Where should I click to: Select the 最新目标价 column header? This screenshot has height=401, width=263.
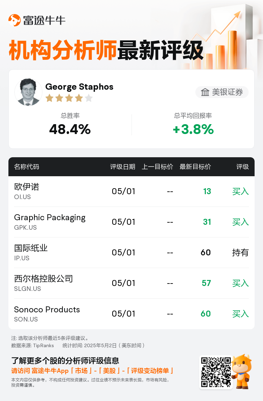(195, 167)
